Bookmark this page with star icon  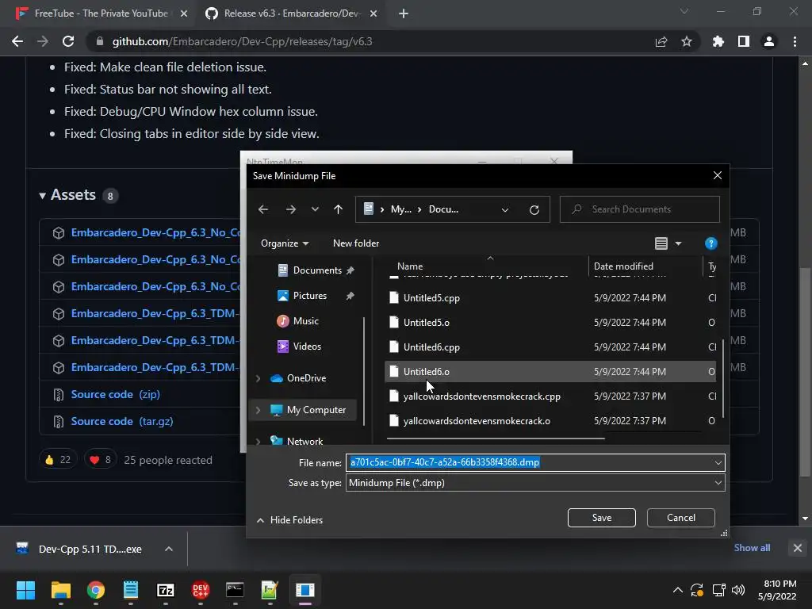(x=687, y=41)
